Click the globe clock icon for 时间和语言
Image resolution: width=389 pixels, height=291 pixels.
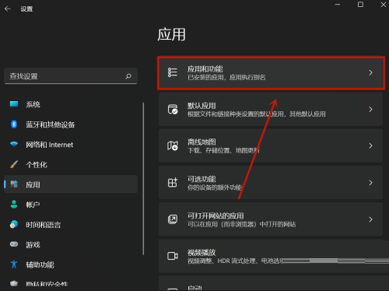click(14, 224)
